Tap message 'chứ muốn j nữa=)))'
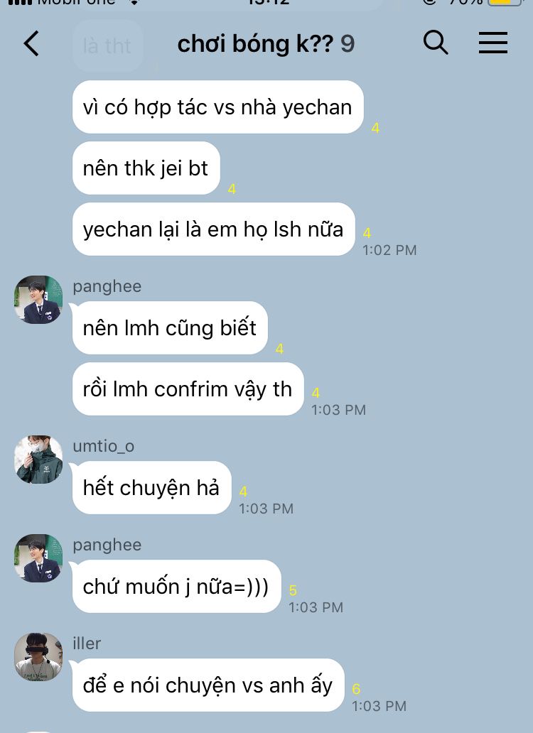Viewport: 533px width, 733px height. pyautogui.click(x=177, y=586)
